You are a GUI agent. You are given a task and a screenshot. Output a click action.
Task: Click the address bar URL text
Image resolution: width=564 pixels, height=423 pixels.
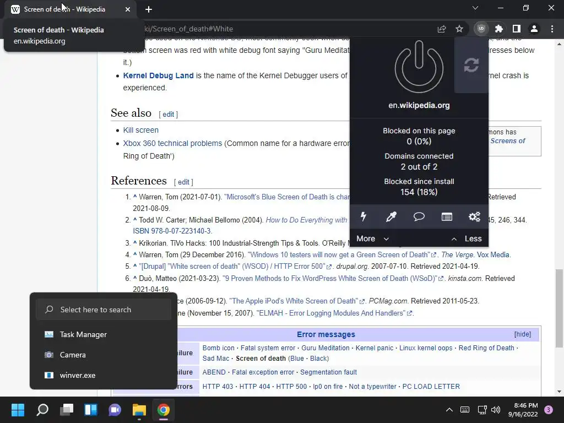tap(188, 29)
